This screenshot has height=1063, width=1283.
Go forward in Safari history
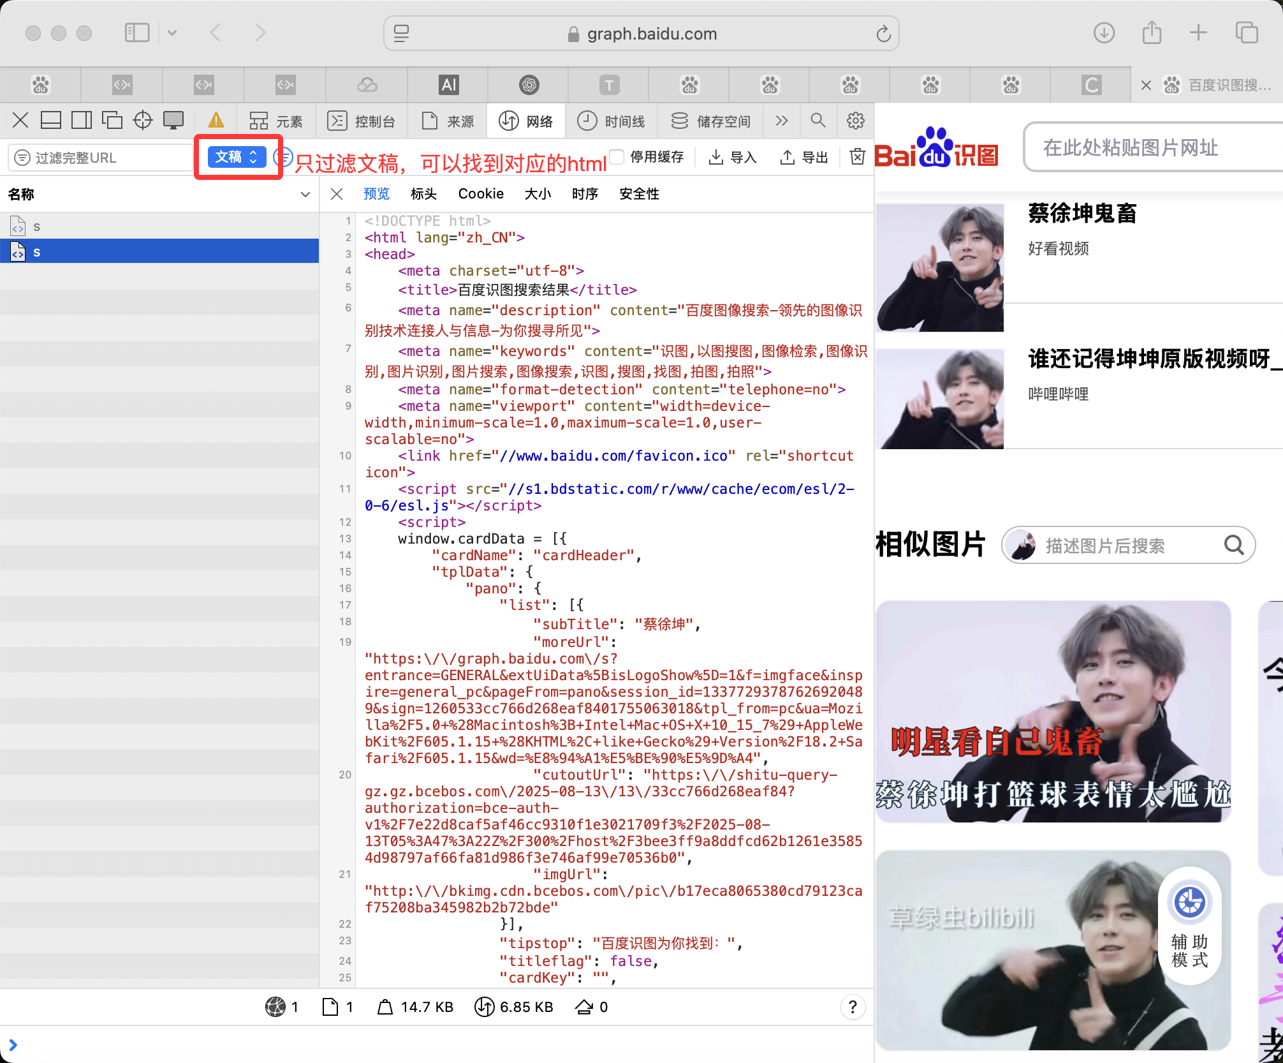tap(260, 33)
